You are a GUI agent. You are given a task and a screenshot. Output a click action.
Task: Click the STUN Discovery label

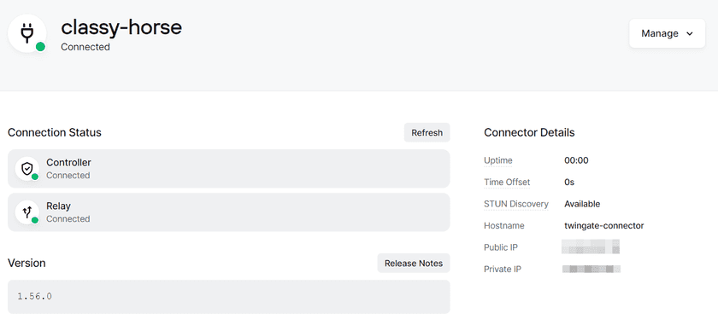click(516, 204)
